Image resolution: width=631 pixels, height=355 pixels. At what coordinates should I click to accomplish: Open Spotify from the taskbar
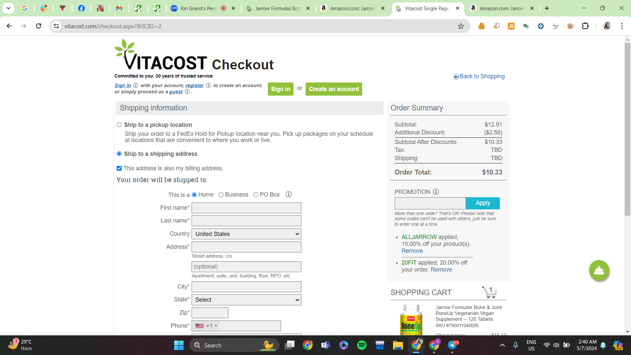point(362,345)
